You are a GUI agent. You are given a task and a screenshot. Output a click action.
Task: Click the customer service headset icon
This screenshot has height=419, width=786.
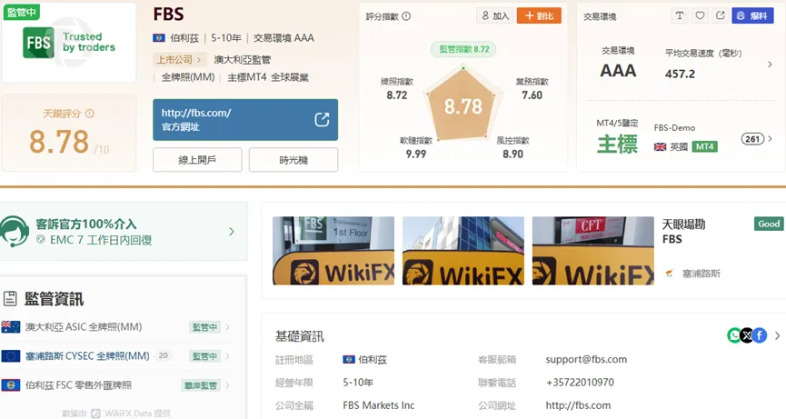tap(14, 231)
